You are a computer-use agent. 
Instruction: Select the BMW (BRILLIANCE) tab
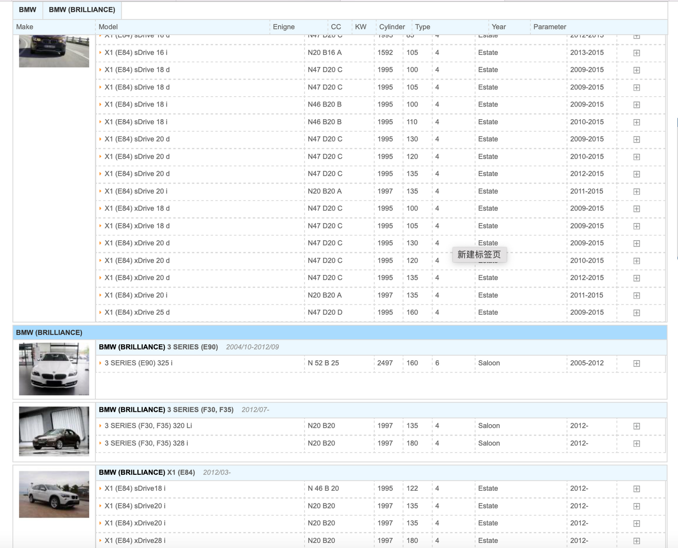coord(82,10)
